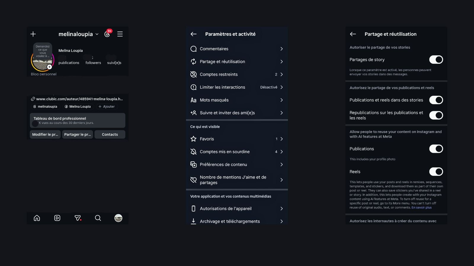Go back from Partage et réutilisation
Screen dimensions: 474x266
click(353, 34)
